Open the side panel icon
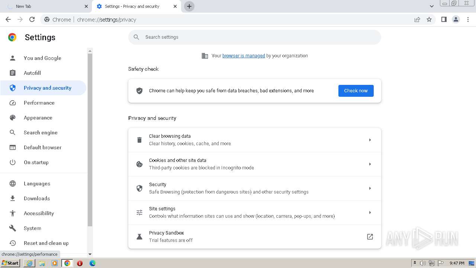The width and height of the screenshot is (476, 268). point(444,19)
